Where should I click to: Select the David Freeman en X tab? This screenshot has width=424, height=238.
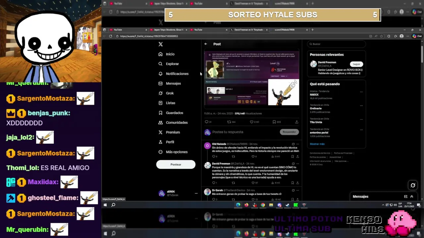coord(249,30)
